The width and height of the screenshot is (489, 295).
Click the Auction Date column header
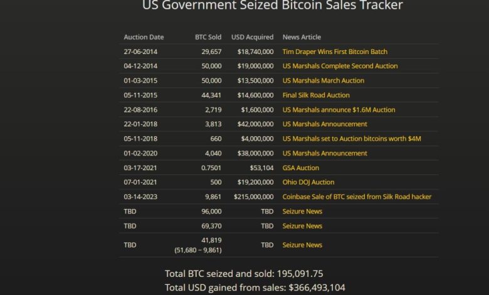(144, 37)
